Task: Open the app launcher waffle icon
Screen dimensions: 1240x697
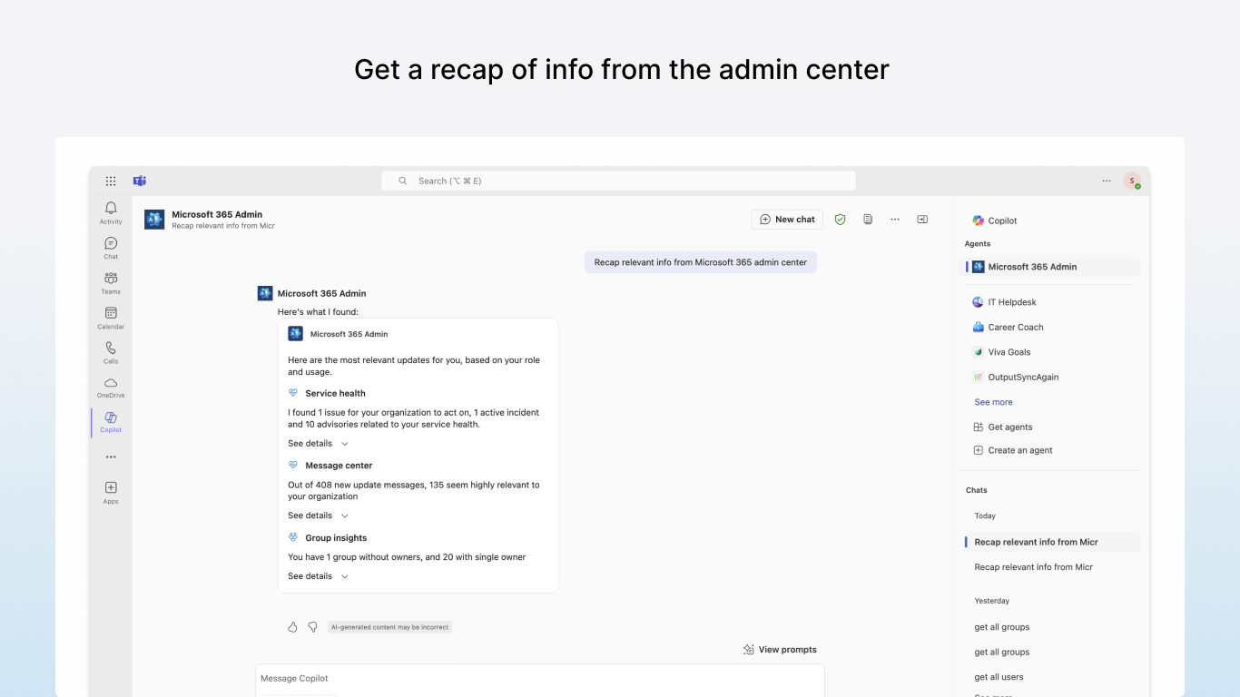Action: [111, 181]
